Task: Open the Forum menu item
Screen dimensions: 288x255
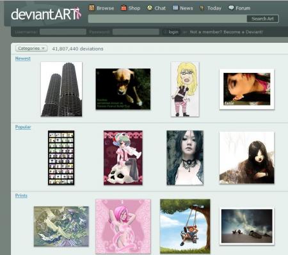Action: coord(243,8)
